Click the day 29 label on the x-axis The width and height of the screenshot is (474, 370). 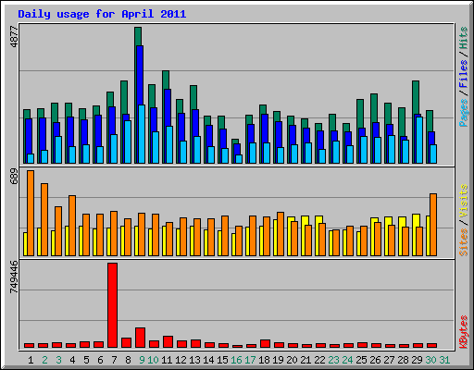point(417,360)
